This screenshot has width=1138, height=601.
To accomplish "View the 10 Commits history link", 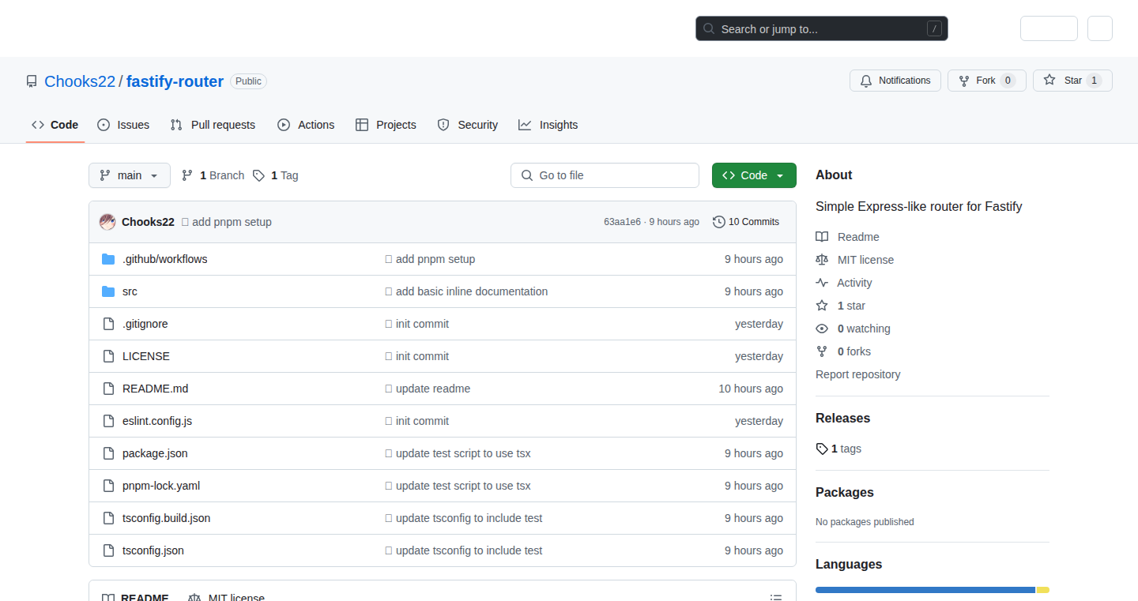I will tap(746, 222).
